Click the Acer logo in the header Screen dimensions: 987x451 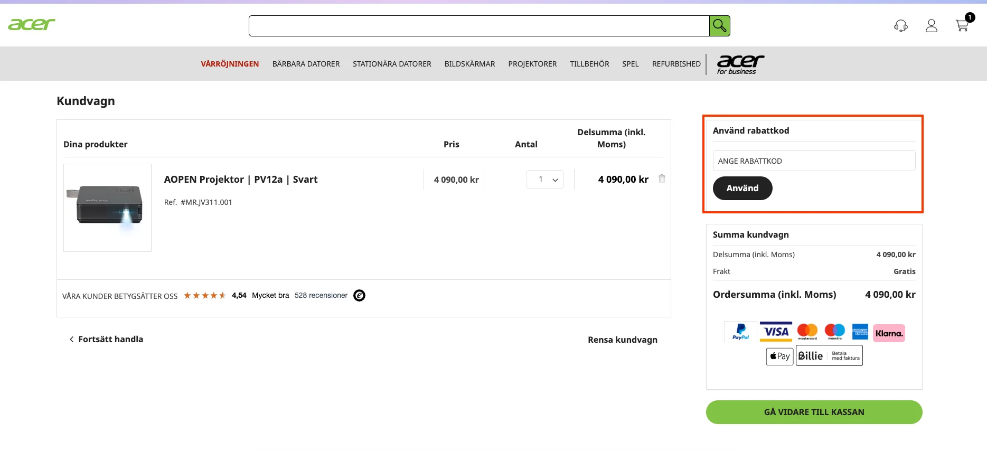click(32, 24)
